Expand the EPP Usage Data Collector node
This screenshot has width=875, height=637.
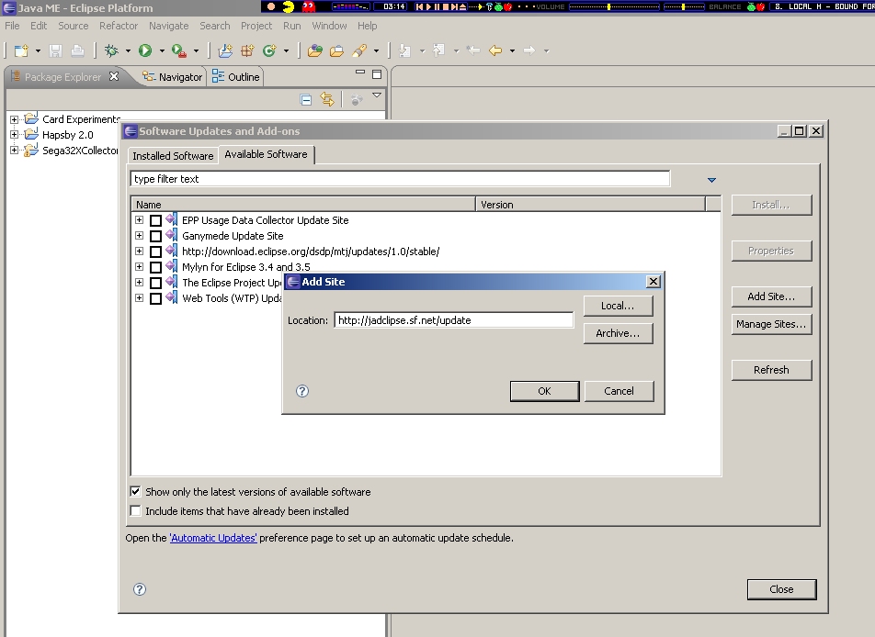pos(139,220)
